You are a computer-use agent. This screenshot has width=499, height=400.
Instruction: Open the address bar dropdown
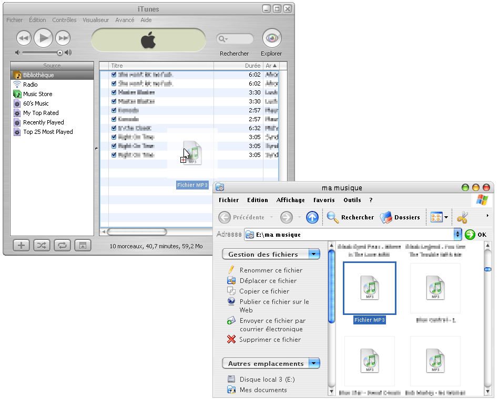457,235
